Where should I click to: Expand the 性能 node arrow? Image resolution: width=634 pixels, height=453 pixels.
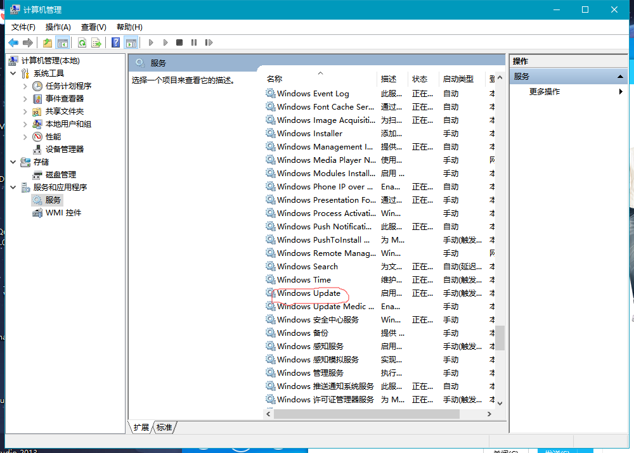click(x=25, y=137)
